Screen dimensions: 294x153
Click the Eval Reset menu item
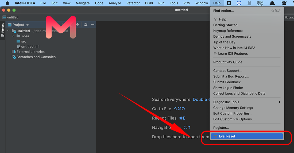point(247,136)
